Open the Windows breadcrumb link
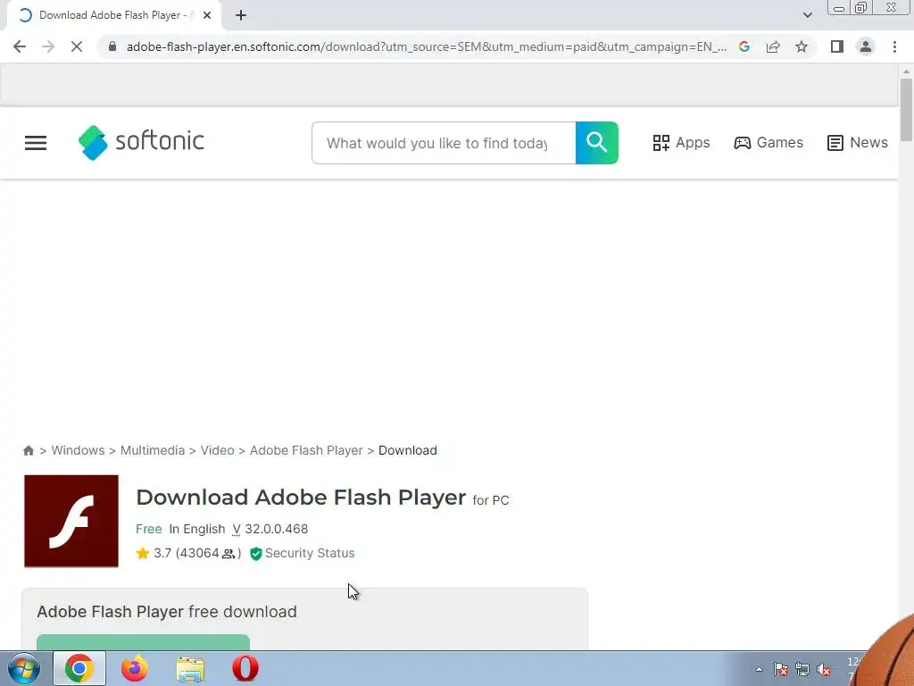This screenshot has width=914, height=686. [x=79, y=450]
